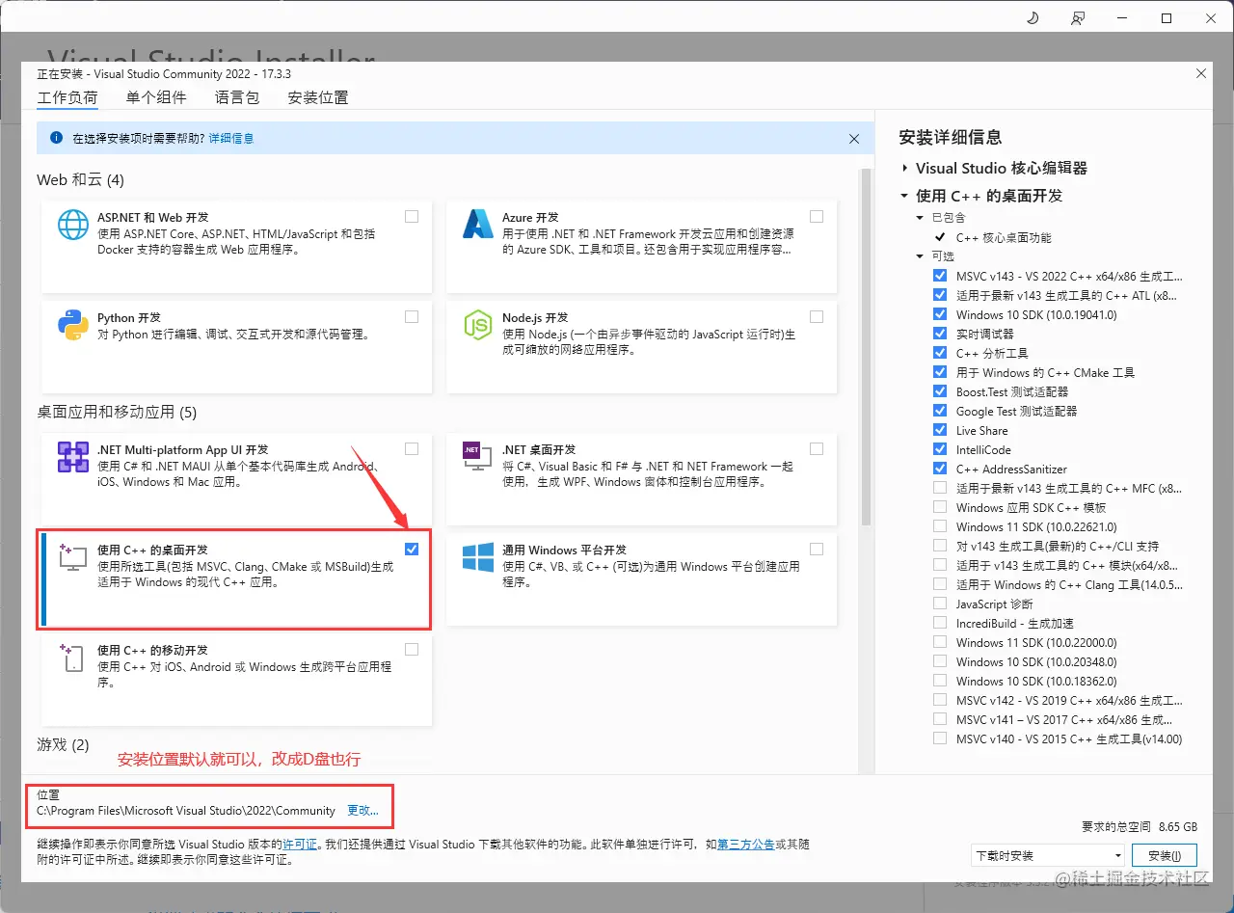Enable IncrediBuild - 生成加速

940,623
